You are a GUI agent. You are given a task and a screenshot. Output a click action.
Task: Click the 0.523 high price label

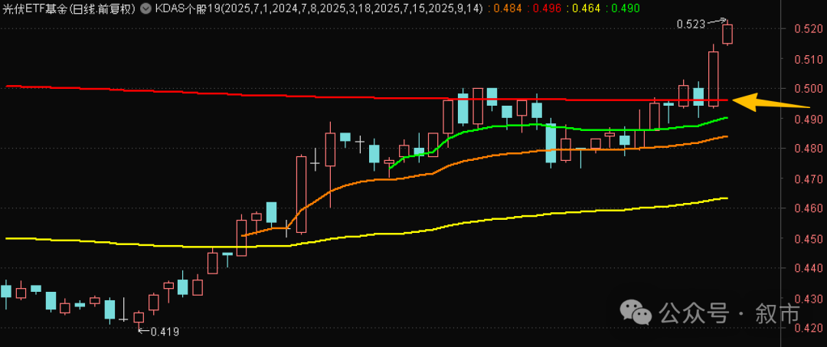pos(691,24)
